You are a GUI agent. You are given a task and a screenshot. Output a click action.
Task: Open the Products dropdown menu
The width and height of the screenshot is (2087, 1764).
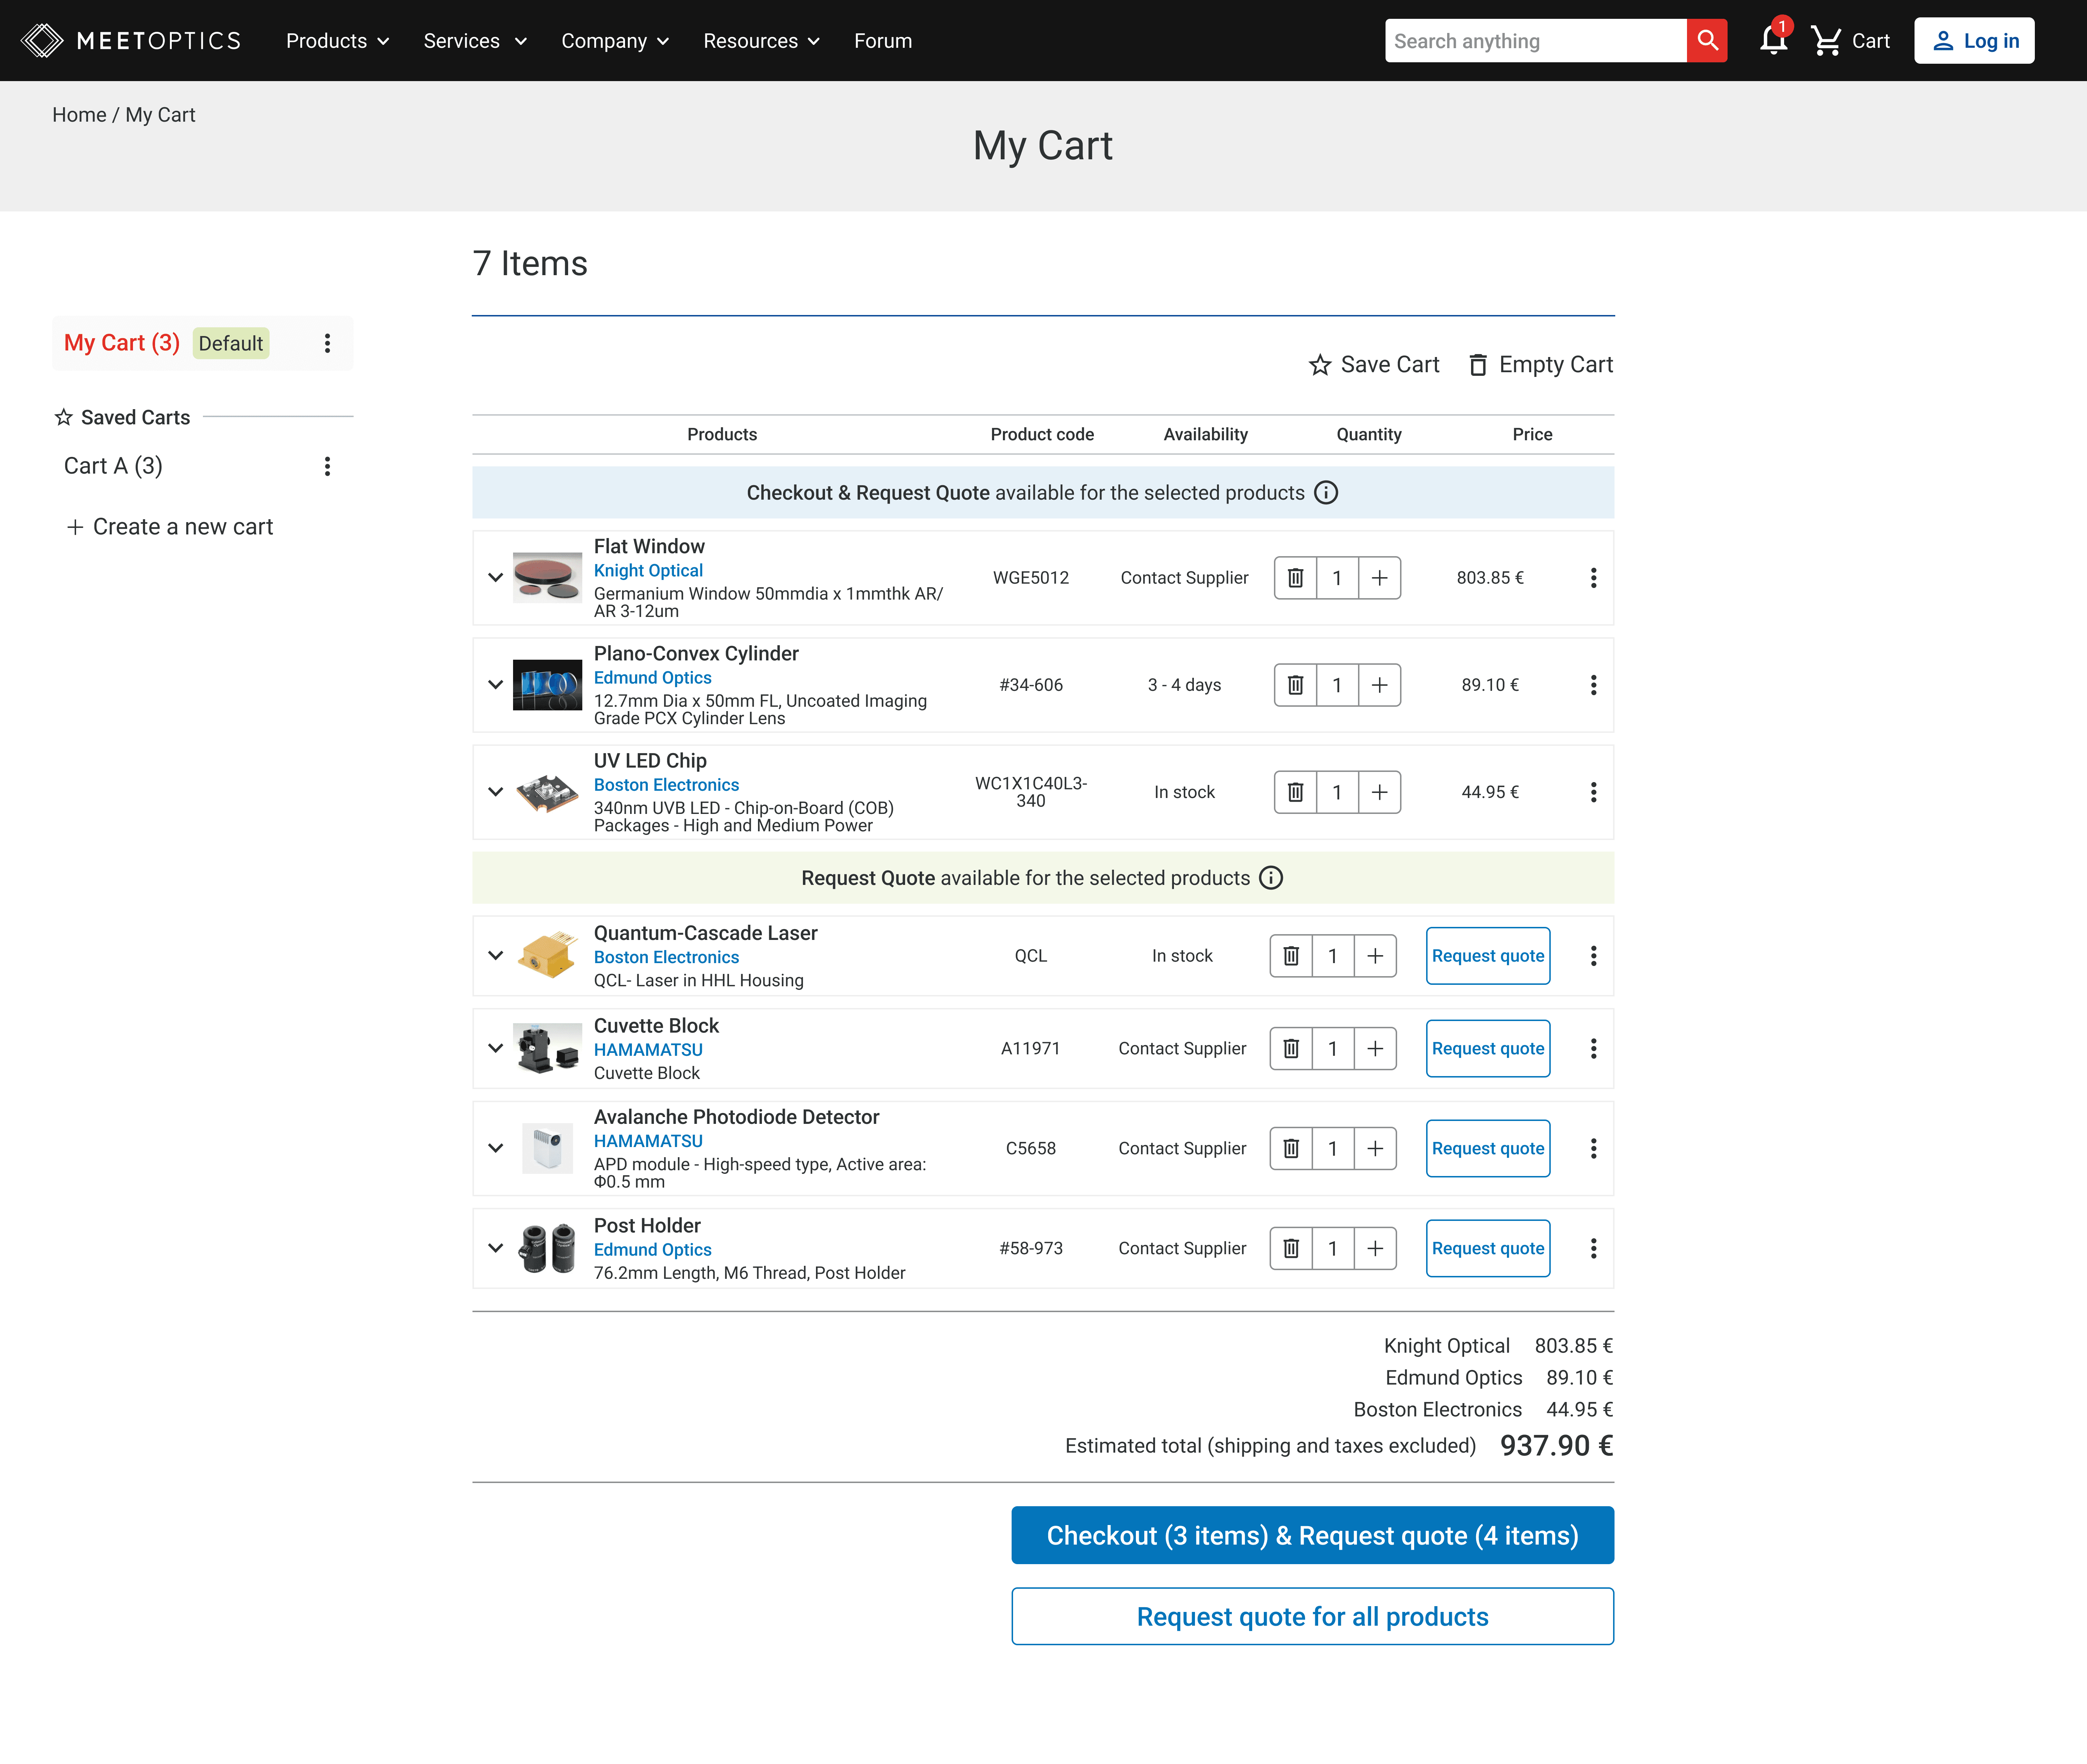pyautogui.click(x=337, y=41)
